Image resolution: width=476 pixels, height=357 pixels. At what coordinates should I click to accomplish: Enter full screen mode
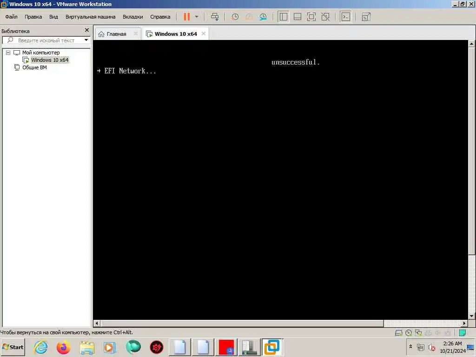pos(311,17)
